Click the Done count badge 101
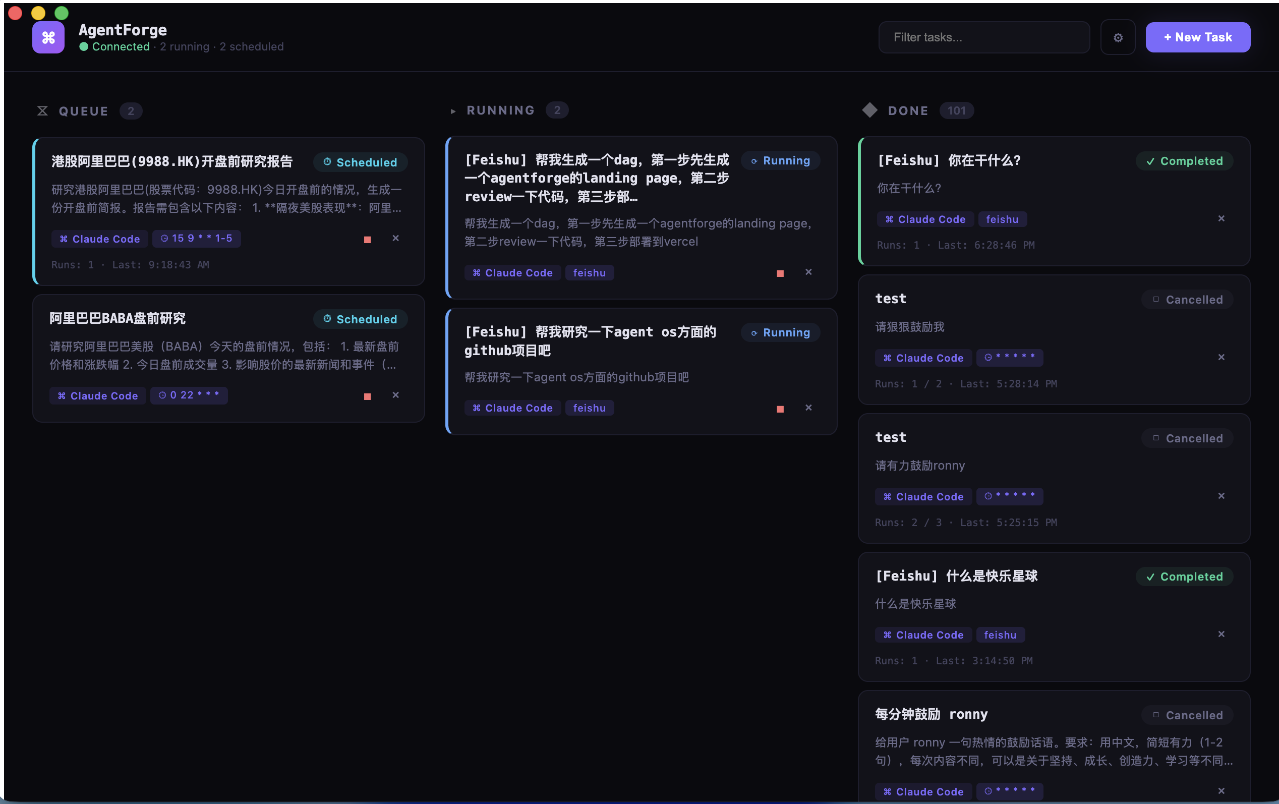Image resolution: width=1279 pixels, height=804 pixels. 956,110
